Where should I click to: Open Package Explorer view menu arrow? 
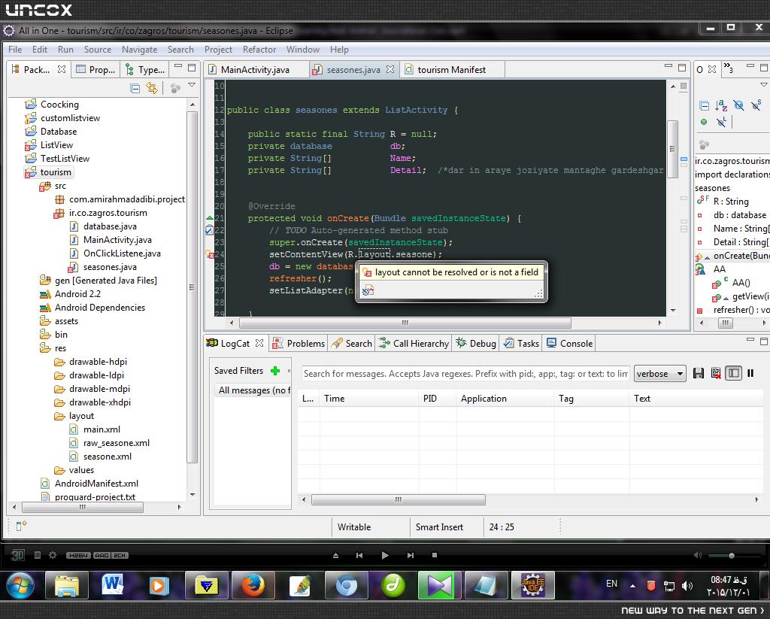click(192, 86)
